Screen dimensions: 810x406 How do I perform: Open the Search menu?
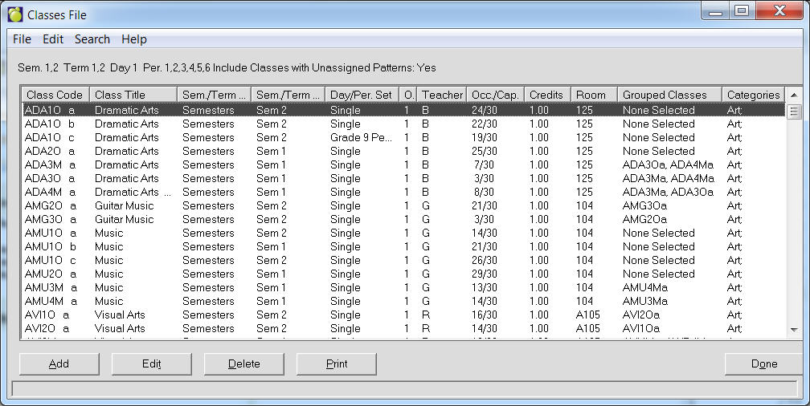[x=92, y=39]
